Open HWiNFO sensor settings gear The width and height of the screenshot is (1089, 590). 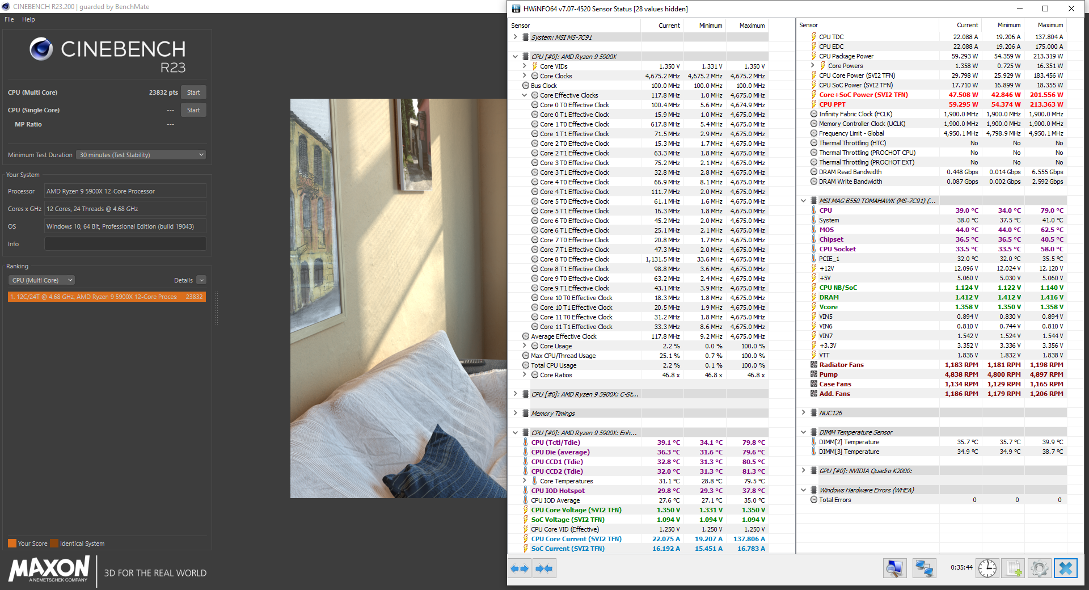click(x=1040, y=568)
